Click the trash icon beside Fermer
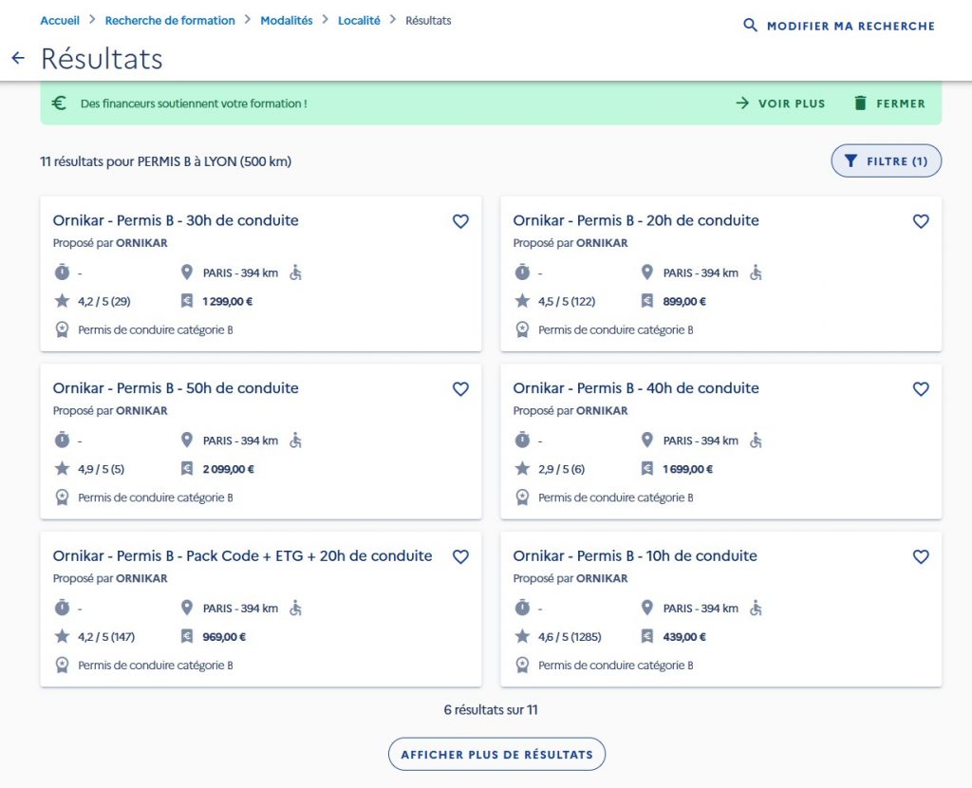Viewport: 972px width, 788px height. [x=860, y=103]
